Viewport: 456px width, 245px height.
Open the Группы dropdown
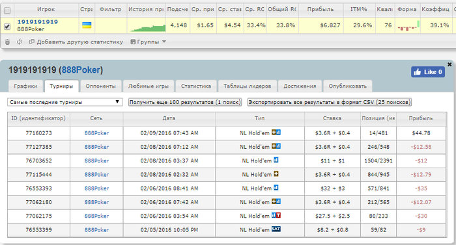tap(149, 42)
